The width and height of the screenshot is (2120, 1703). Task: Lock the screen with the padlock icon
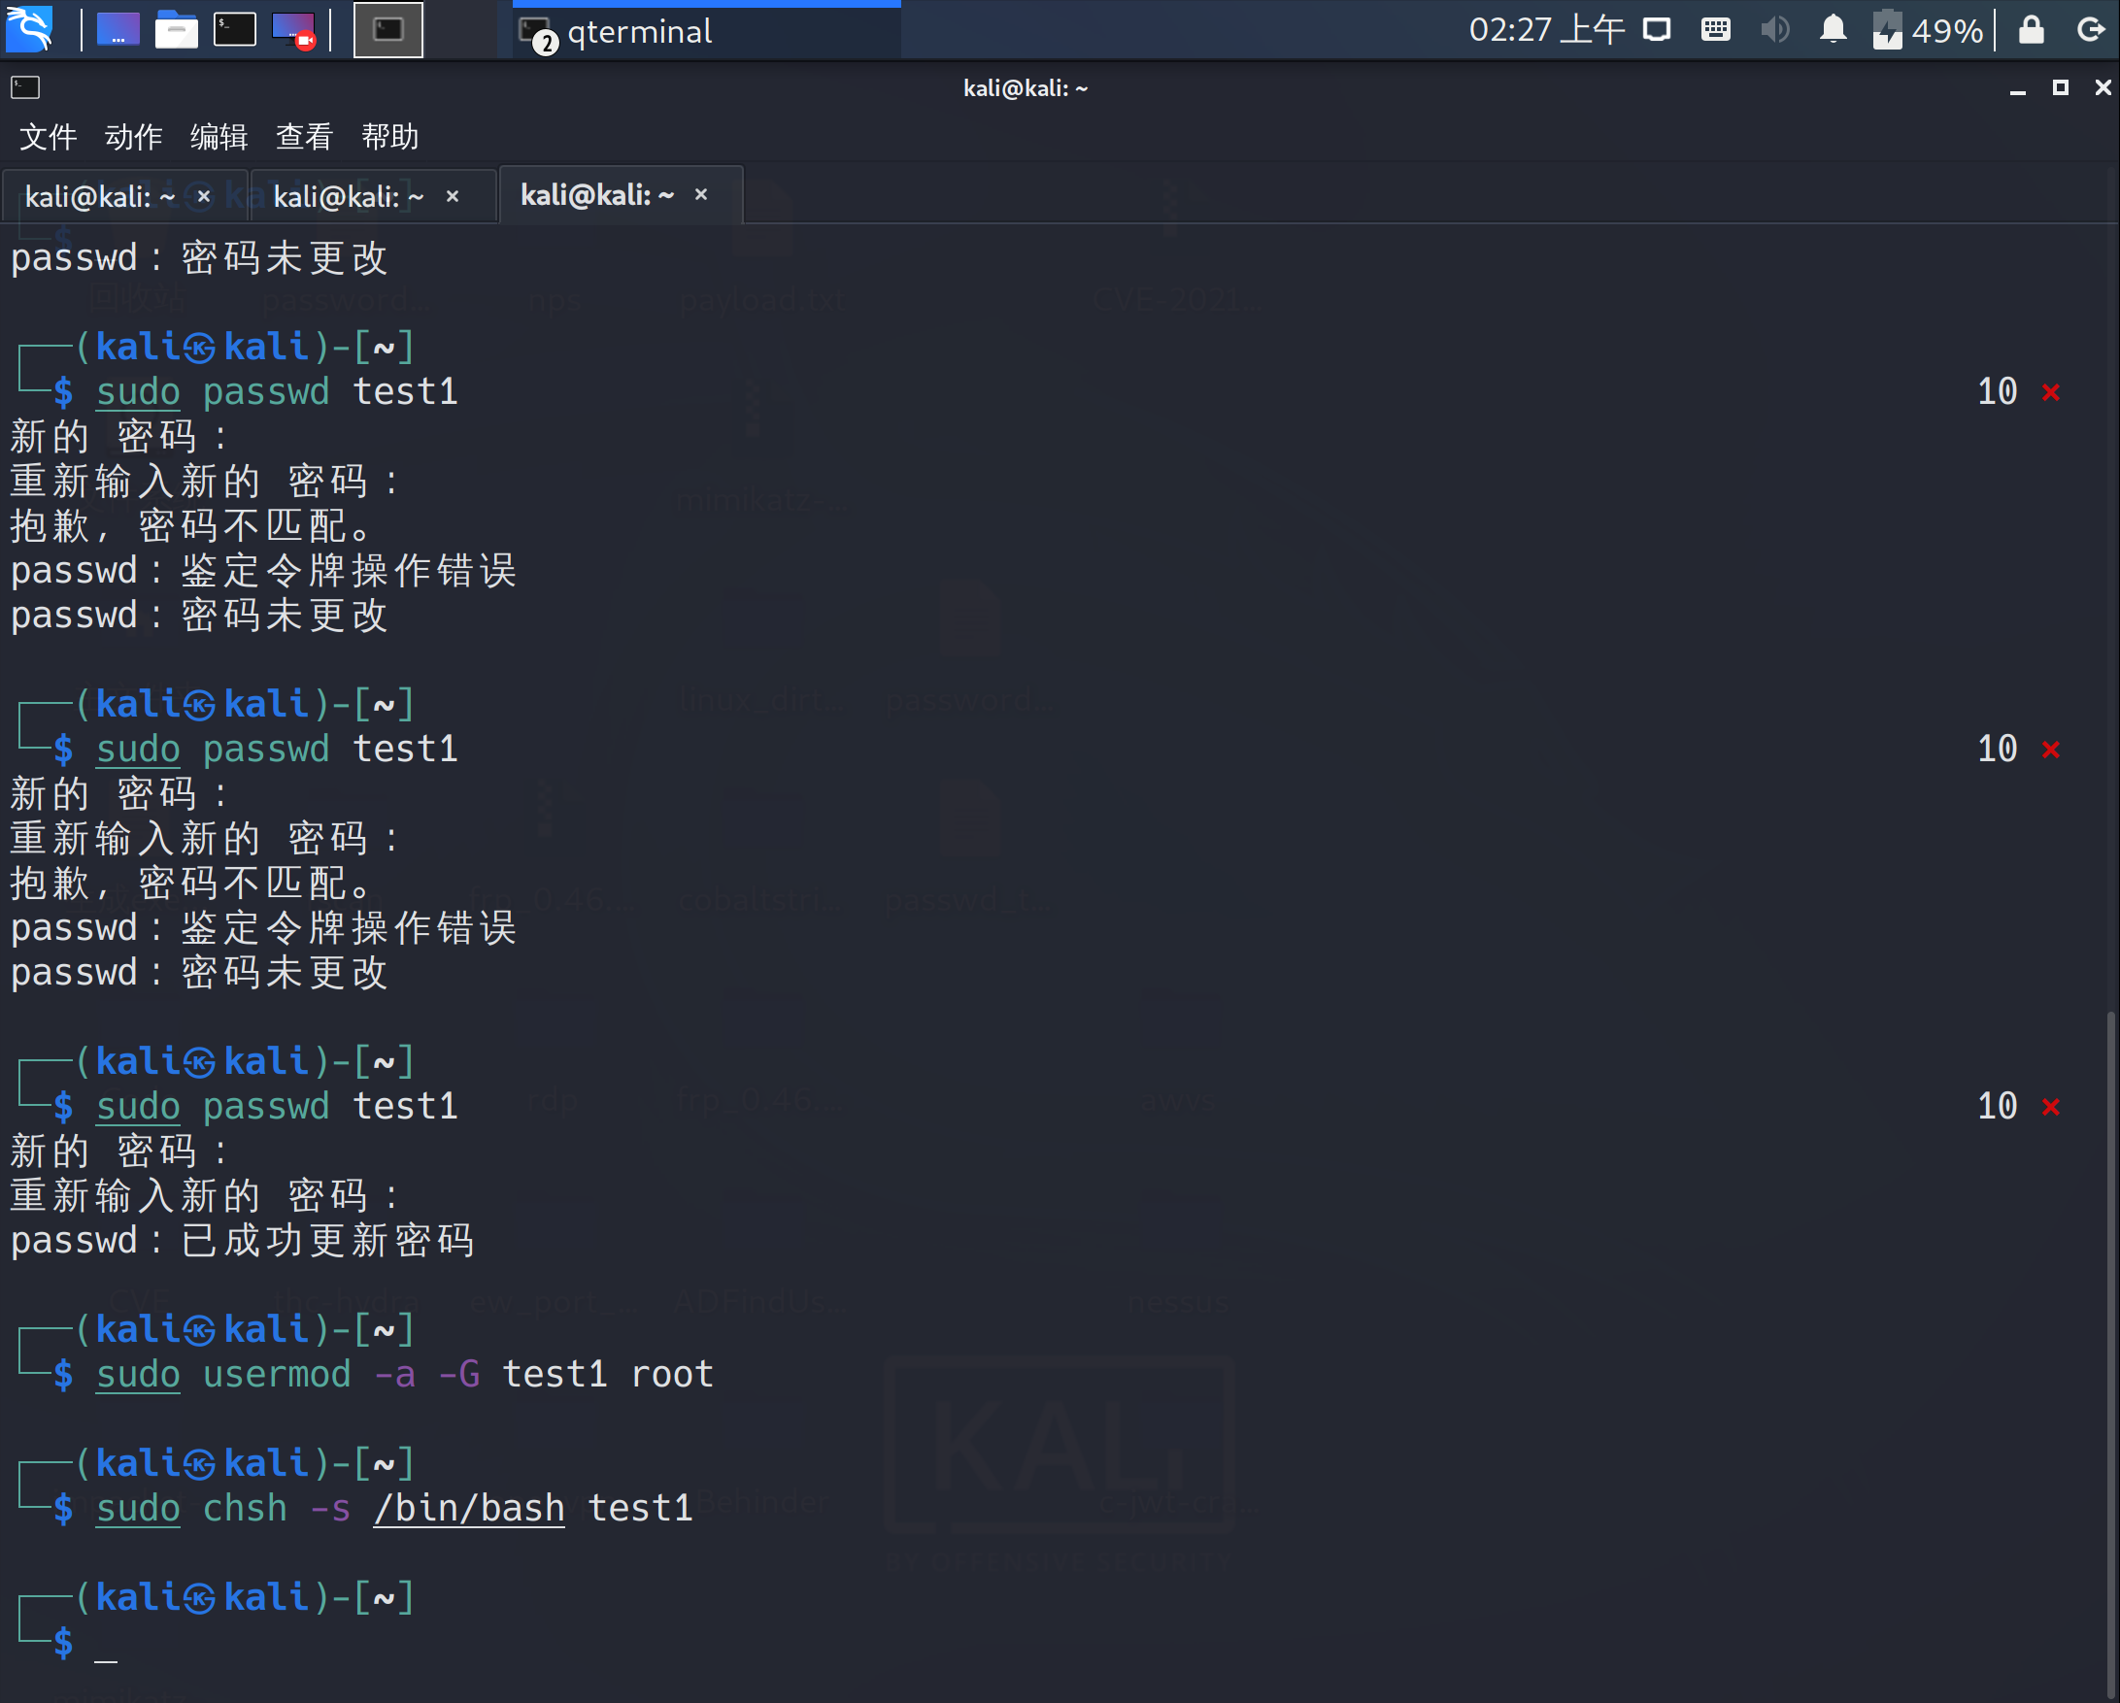[x=2032, y=29]
